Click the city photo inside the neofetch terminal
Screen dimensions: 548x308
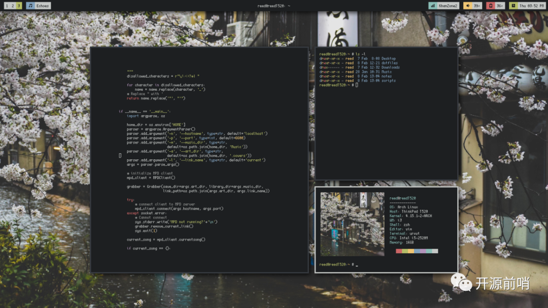coord(353,223)
